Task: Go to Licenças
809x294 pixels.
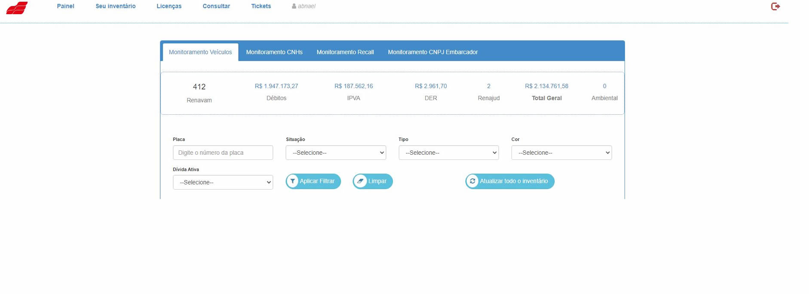Action: [x=169, y=6]
